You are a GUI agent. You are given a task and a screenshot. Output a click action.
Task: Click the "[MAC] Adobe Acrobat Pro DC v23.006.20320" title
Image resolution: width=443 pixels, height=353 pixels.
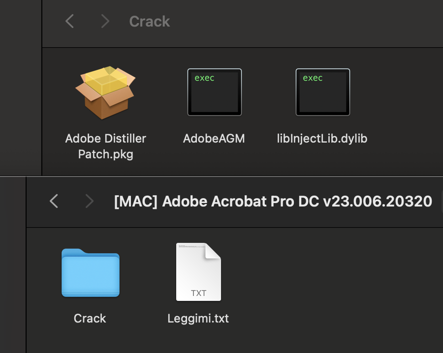point(273,202)
